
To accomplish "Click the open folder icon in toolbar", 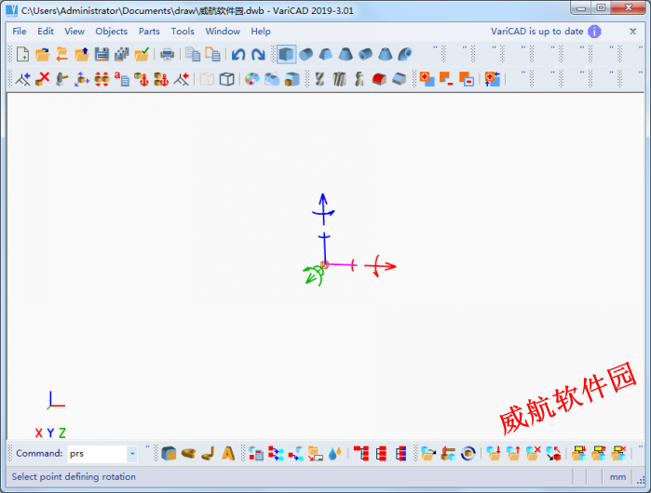I will pyautogui.click(x=42, y=54).
